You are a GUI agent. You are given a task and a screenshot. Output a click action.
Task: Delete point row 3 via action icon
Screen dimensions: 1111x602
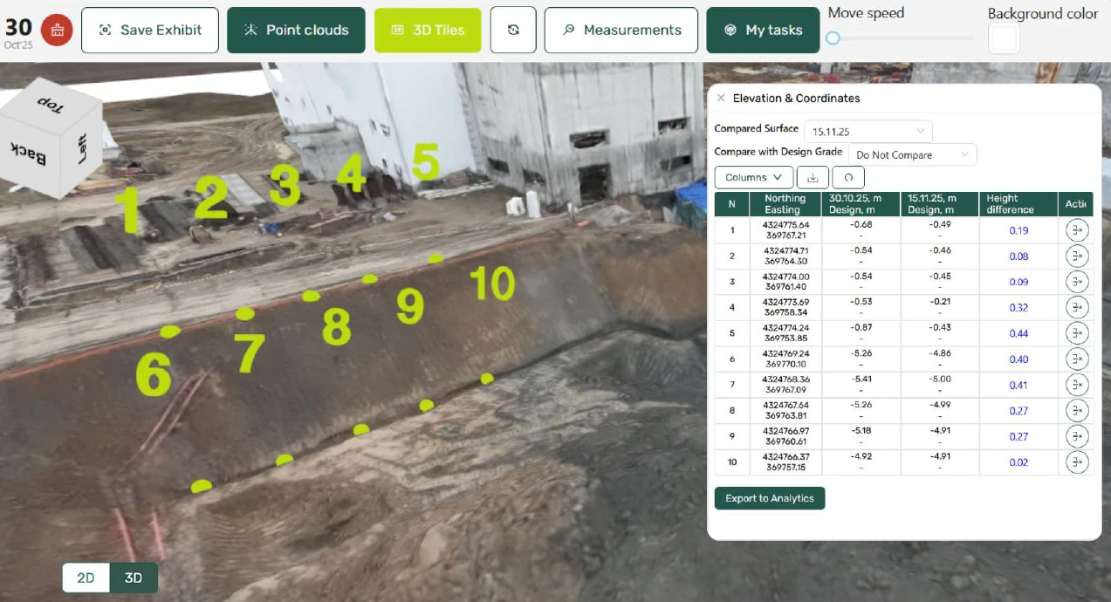1078,282
